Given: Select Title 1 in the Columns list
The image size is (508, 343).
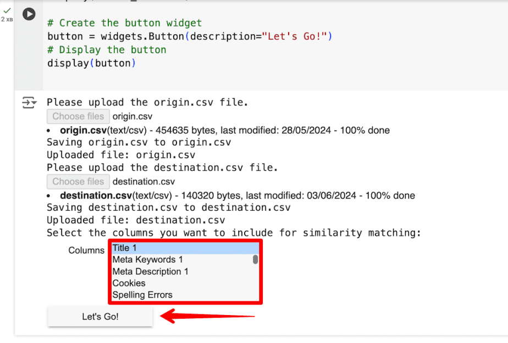Looking at the screenshot, I should pyautogui.click(x=181, y=248).
